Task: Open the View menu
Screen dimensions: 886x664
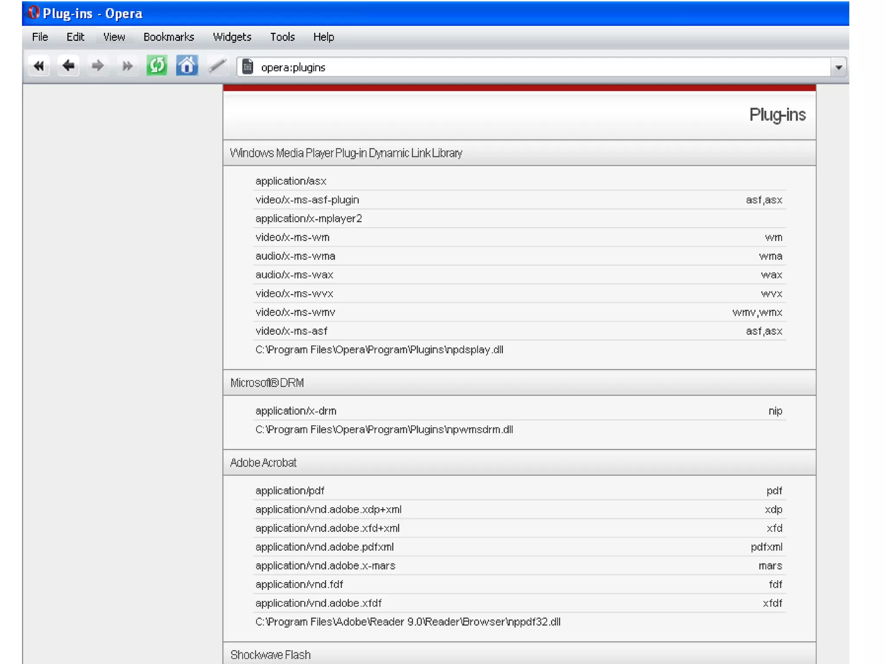Action: point(114,37)
